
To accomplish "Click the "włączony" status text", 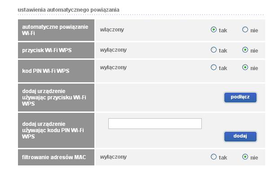I will [112, 30].
